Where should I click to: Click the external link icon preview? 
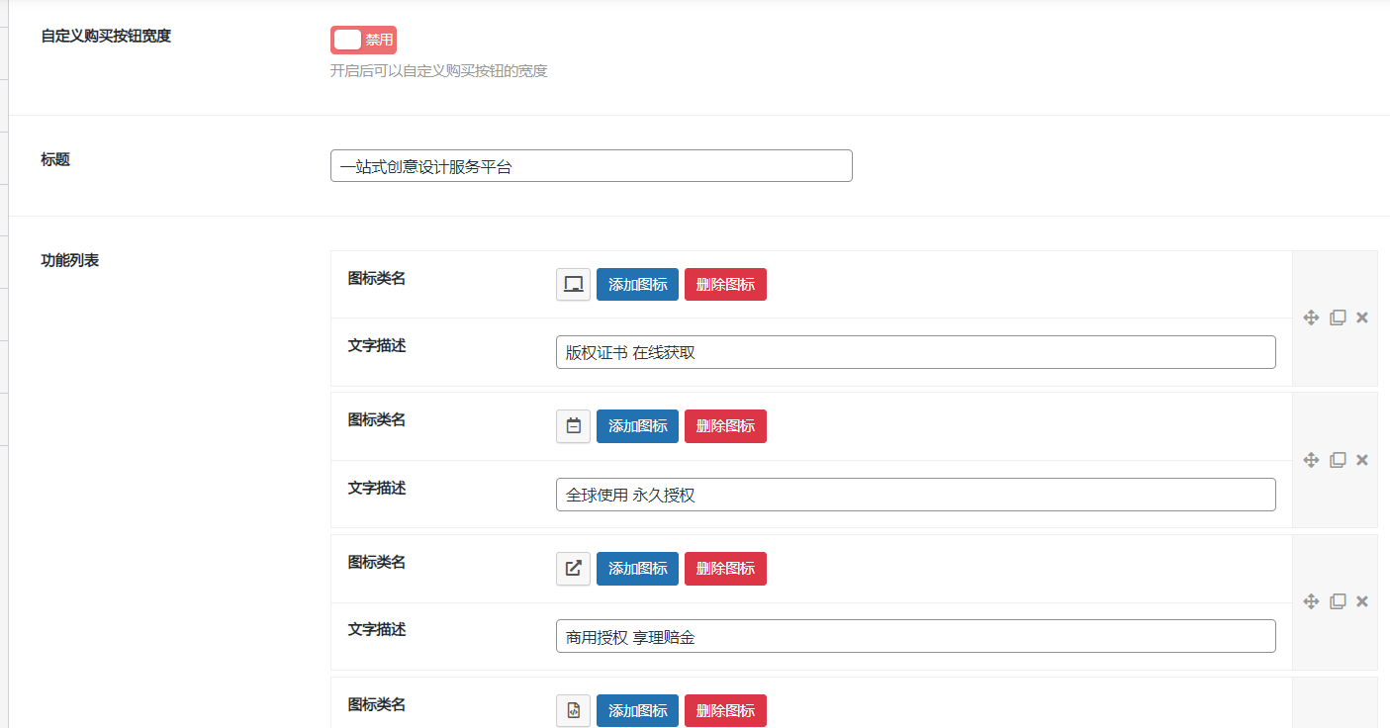pyautogui.click(x=573, y=569)
